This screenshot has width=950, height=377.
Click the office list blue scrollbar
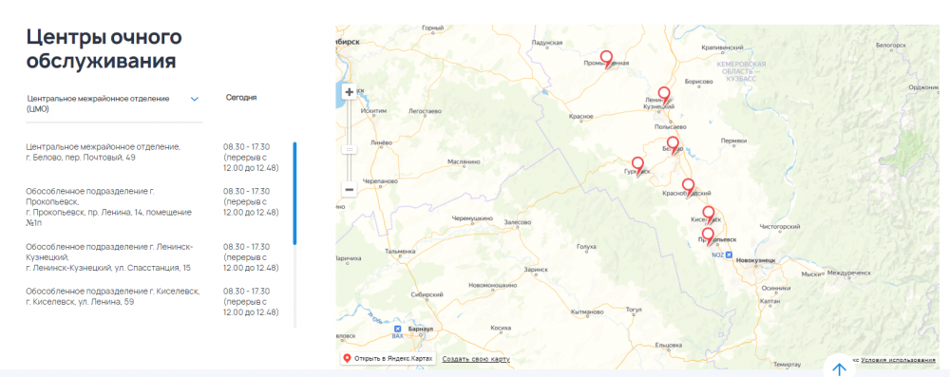coord(295,194)
